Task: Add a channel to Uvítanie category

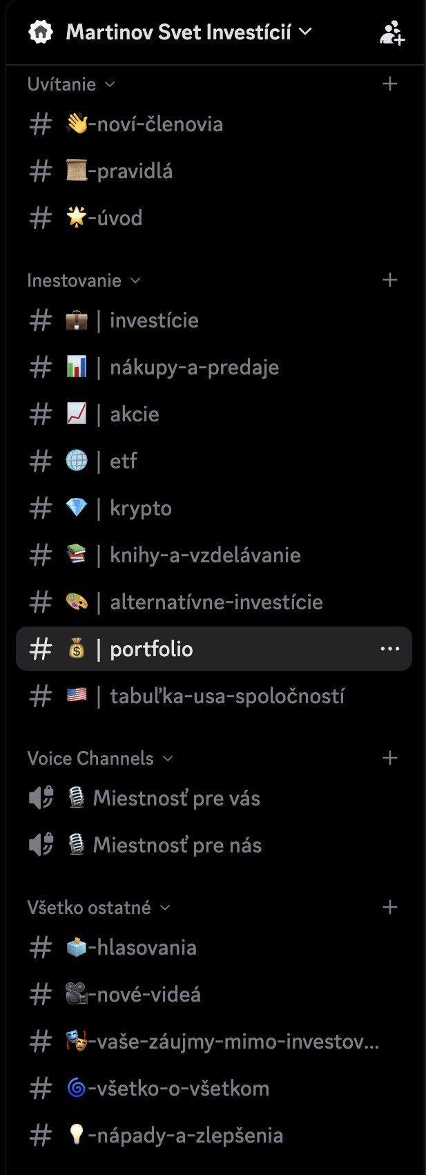Action: [x=390, y=84]
